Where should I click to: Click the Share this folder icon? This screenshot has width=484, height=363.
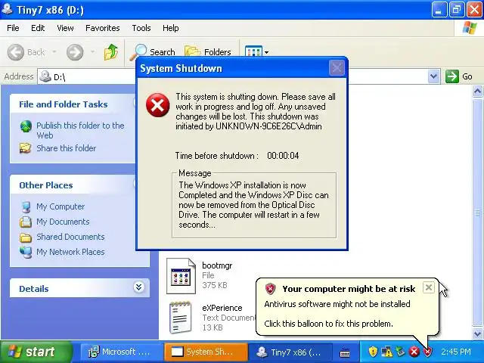tap(25, 148)
